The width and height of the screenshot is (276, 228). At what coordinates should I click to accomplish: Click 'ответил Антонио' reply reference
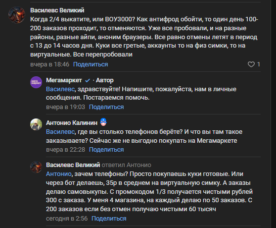127,165
